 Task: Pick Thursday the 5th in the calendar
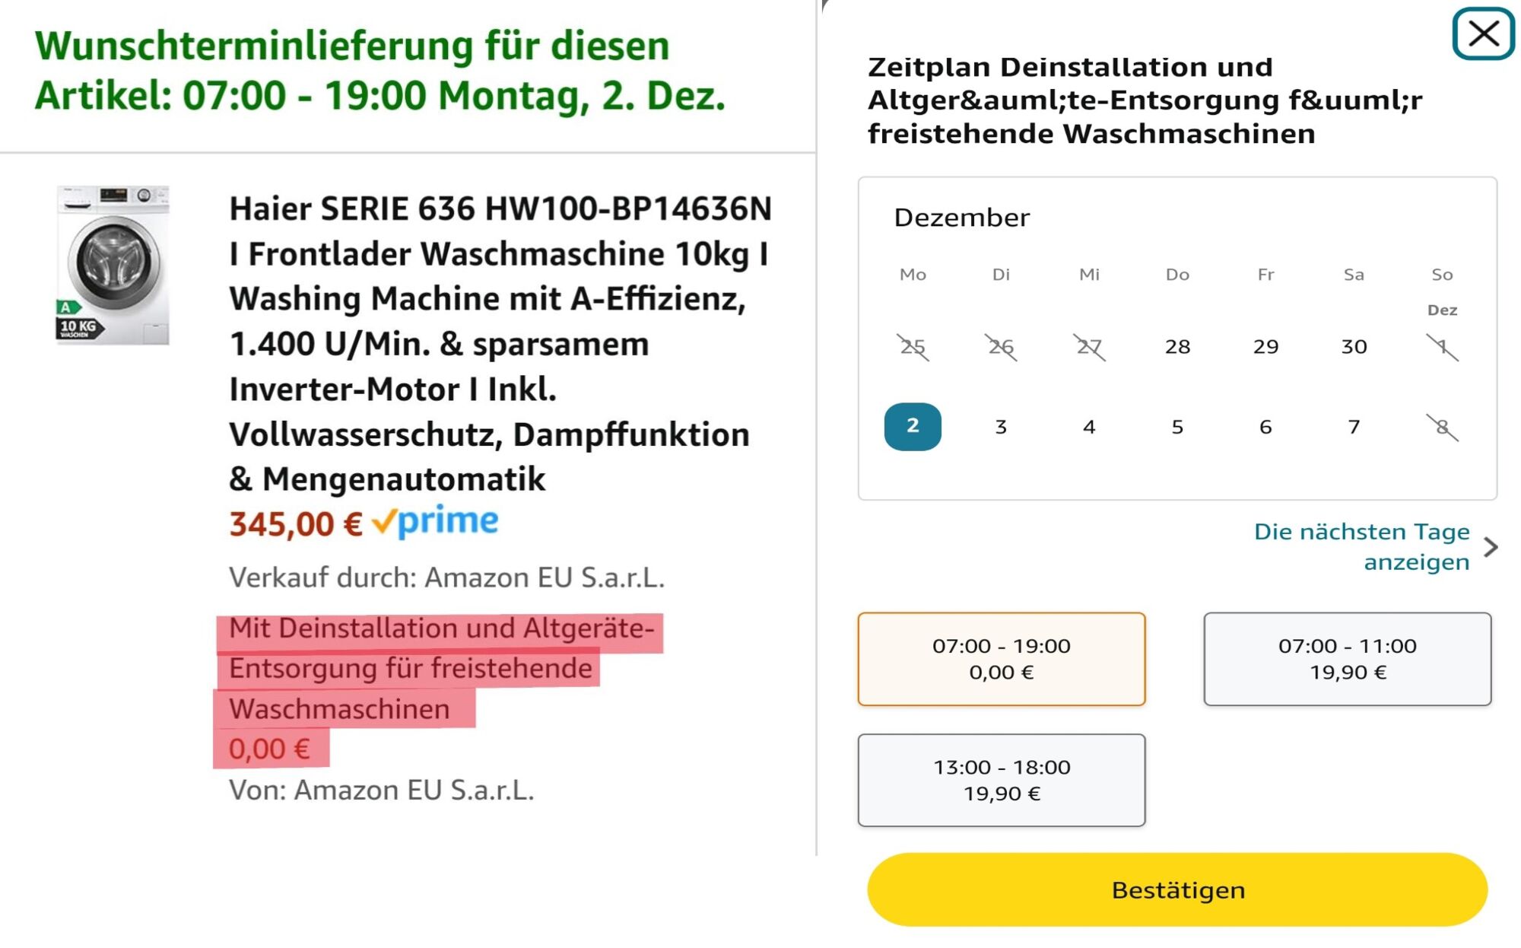point(1177,427)
